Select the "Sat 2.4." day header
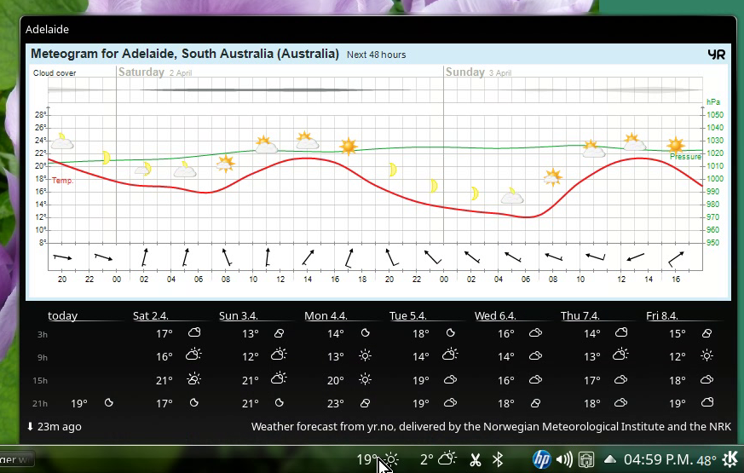This screenshot has height=473, width=744. click(x=151, y=315)
